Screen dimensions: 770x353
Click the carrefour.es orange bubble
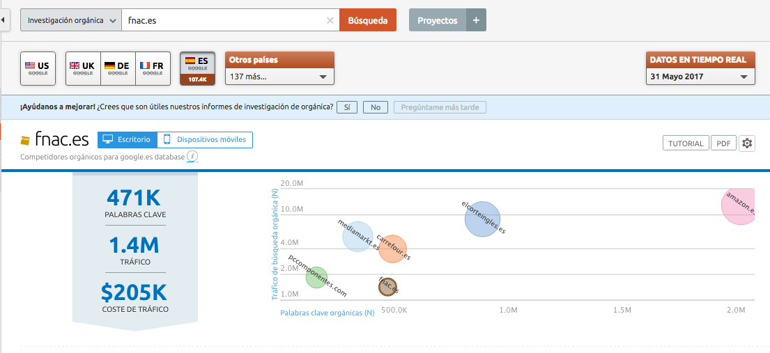(x=393, y=249)
